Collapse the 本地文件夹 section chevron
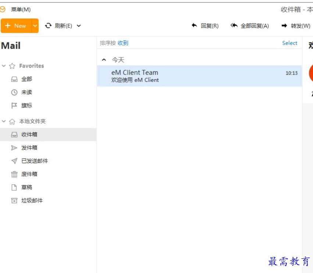Viewport: 313px width, 273px height. 4,121
